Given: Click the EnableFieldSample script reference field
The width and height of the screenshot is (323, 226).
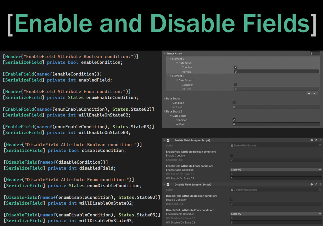Looking at the screenshot, I should pyautogui.click(x=276, y=145).
